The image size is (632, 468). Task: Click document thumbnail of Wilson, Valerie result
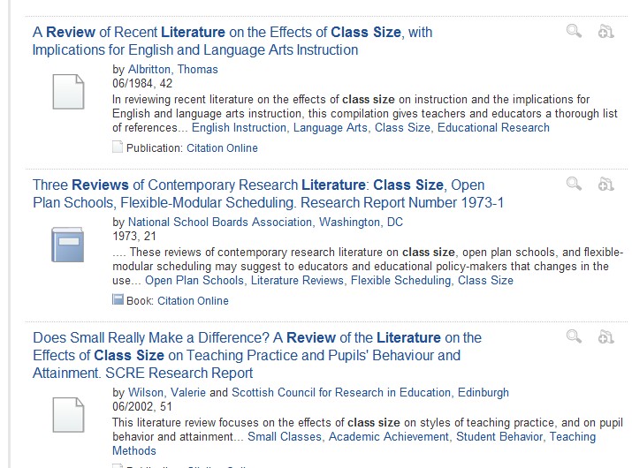tap(68, 415)
